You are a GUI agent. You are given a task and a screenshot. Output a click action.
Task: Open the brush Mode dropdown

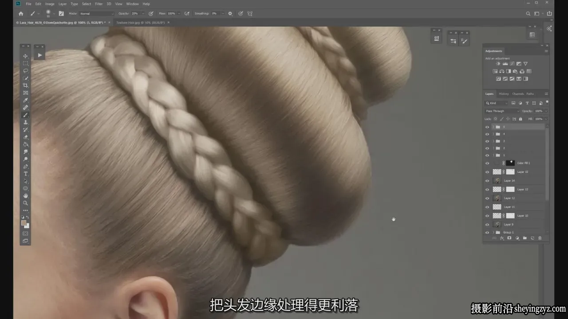pos(96,14)
